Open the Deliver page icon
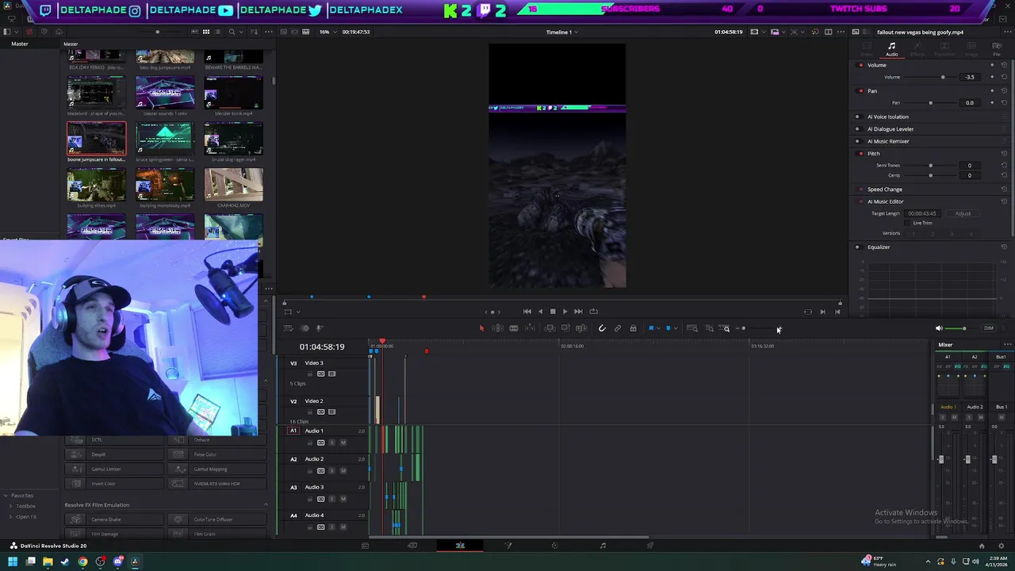 pyautogui.click(x=650, y=546)
